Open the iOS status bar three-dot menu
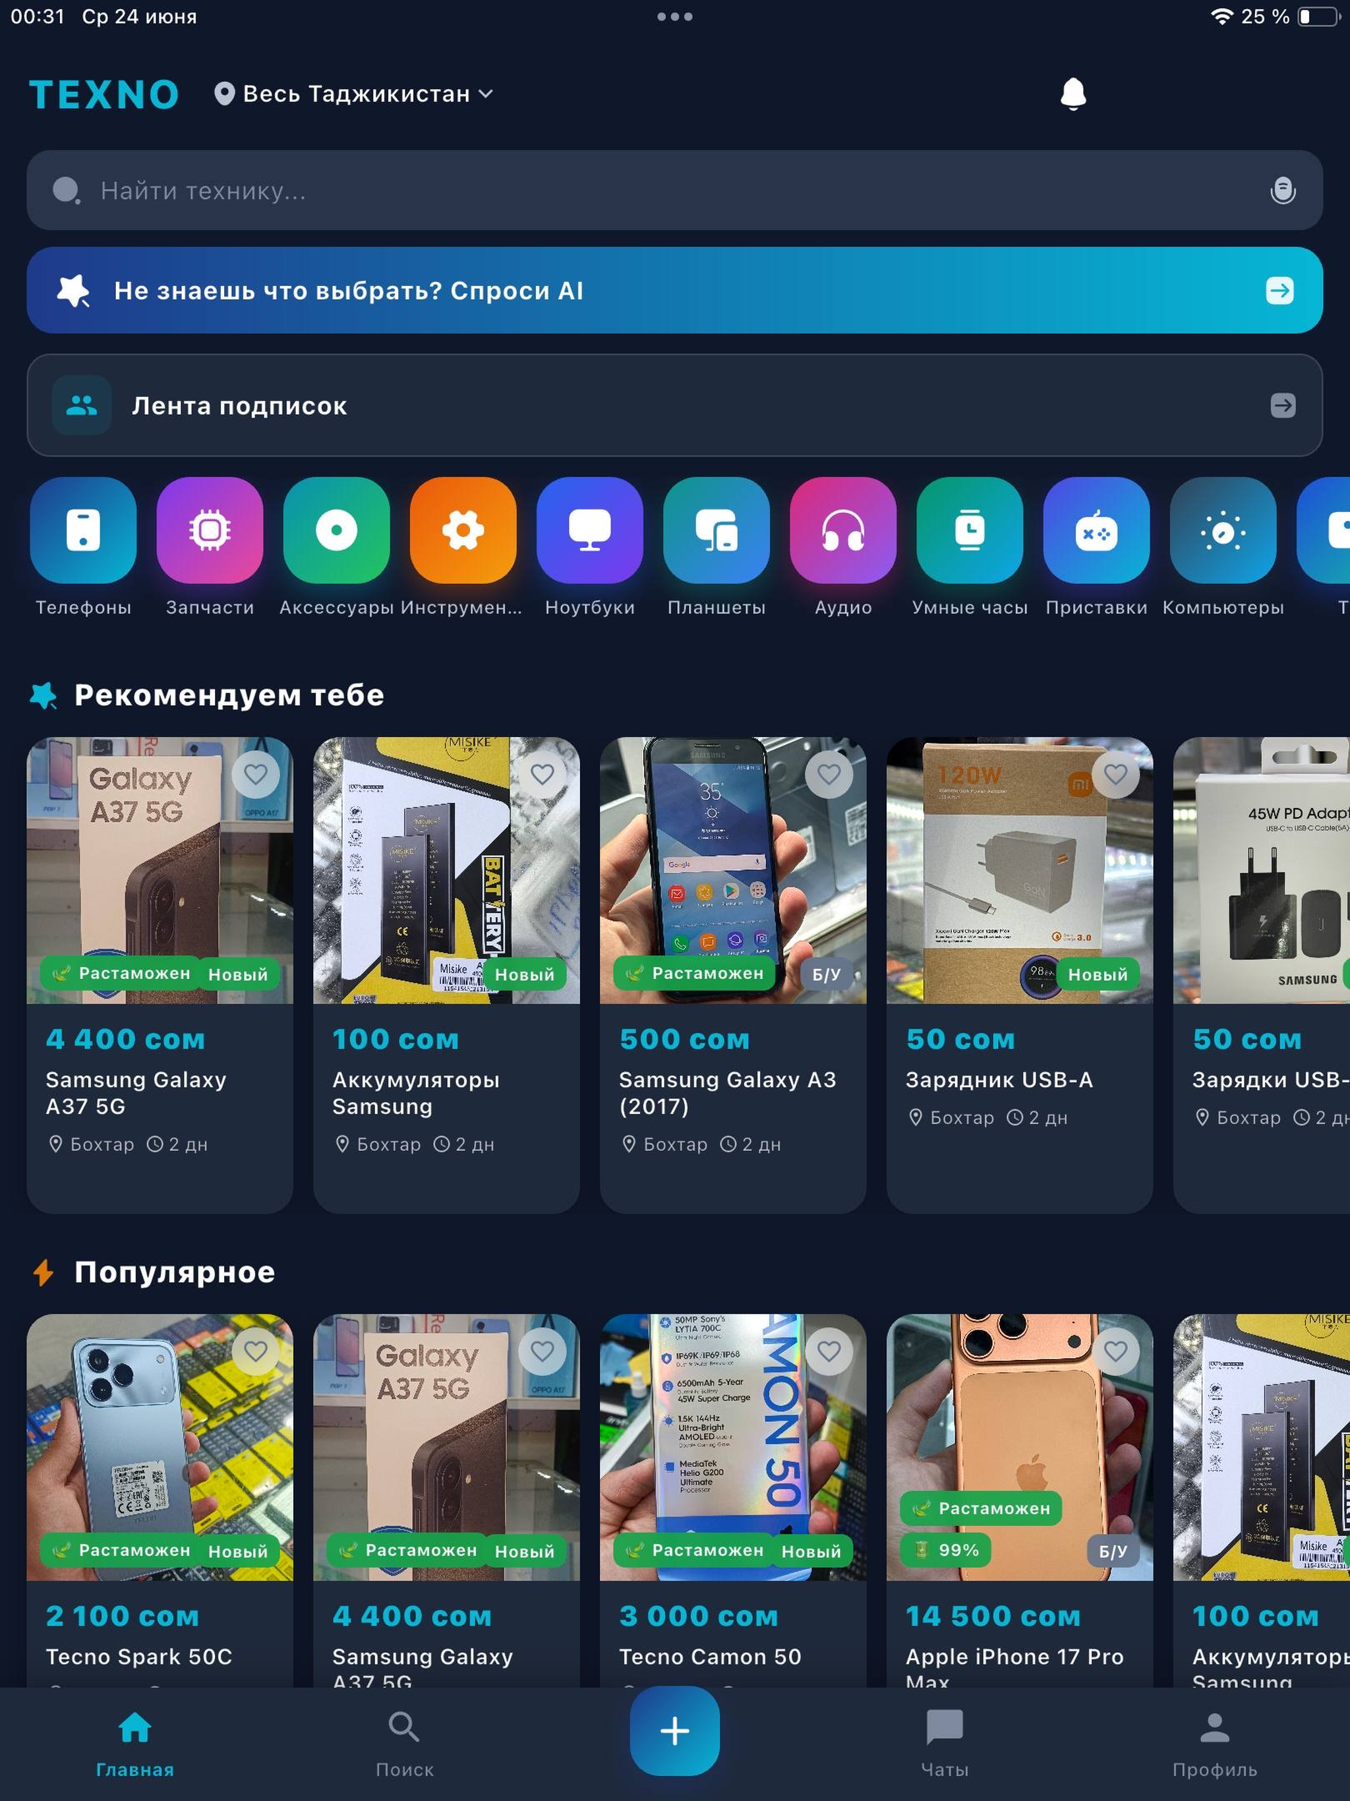 675,16
